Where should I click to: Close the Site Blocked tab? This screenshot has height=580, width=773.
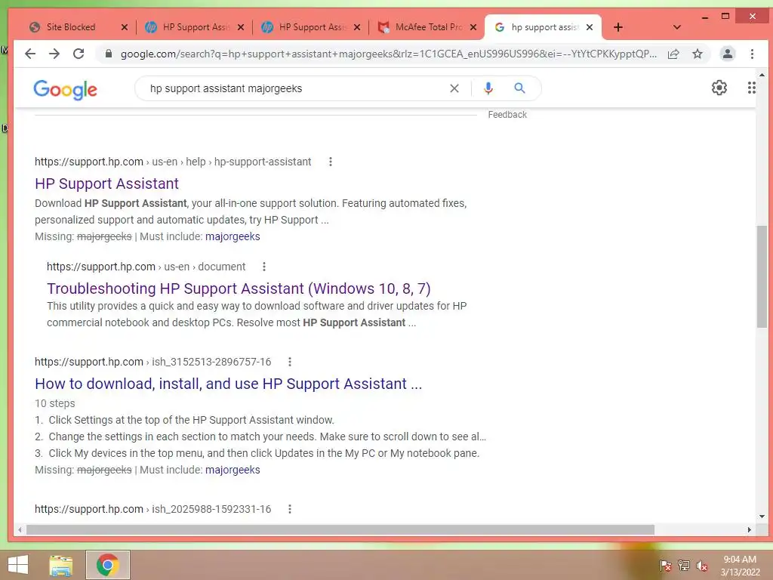pyautogui.click(x=125, y=27)
